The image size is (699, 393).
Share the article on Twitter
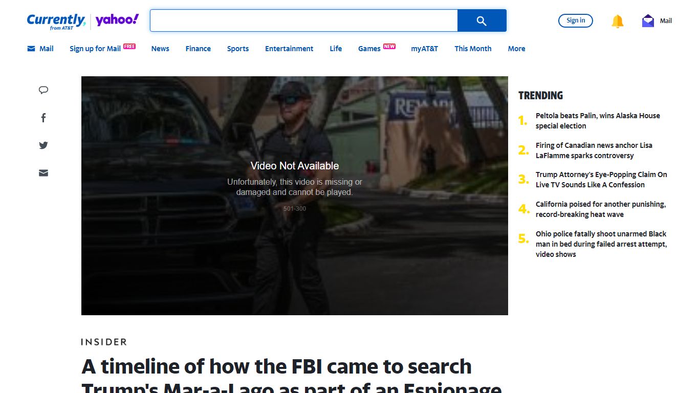[x=43, y=145]
